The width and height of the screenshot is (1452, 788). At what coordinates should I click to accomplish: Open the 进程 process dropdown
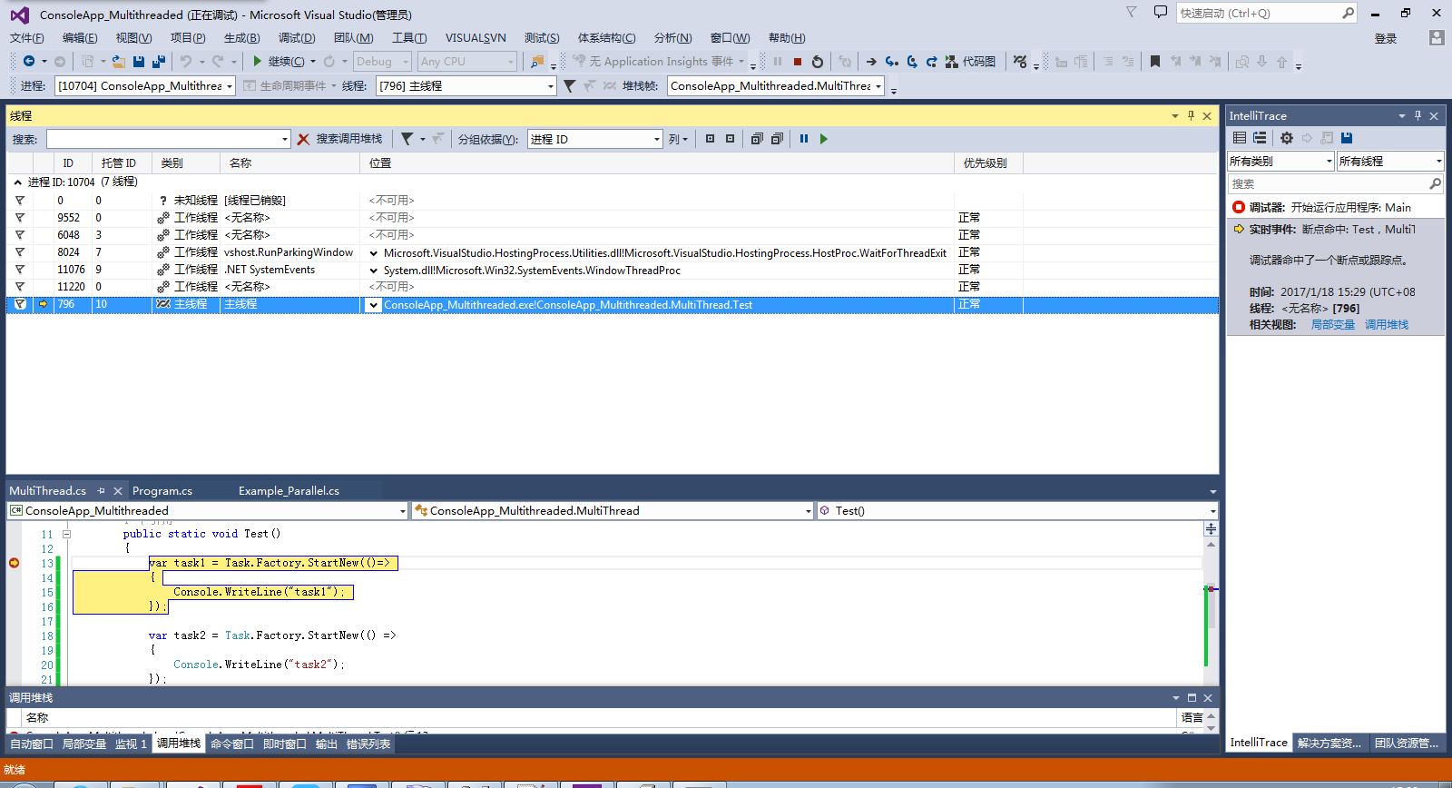(145, 86)
